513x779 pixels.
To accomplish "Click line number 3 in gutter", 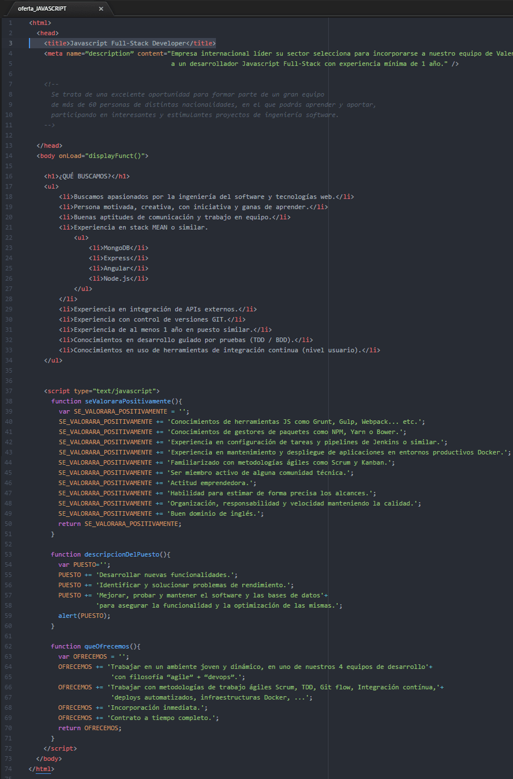I will [x=10, y=43].
